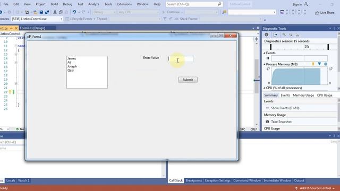Click the Enter Value text box
Image resolution: width=340 pixels, height=191 pixels.
click(x=181, y=59)
